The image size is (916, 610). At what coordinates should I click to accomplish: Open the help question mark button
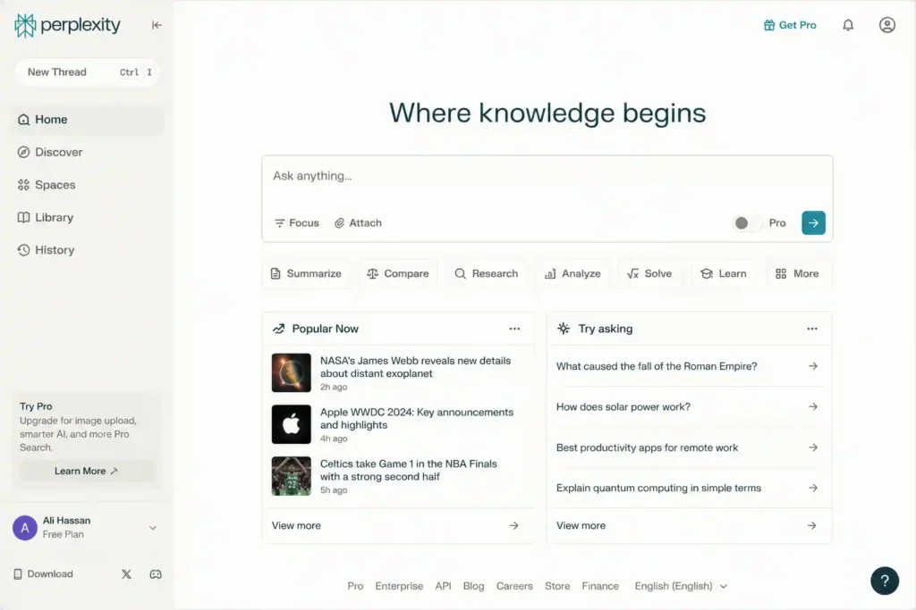[x=885, y=581]
